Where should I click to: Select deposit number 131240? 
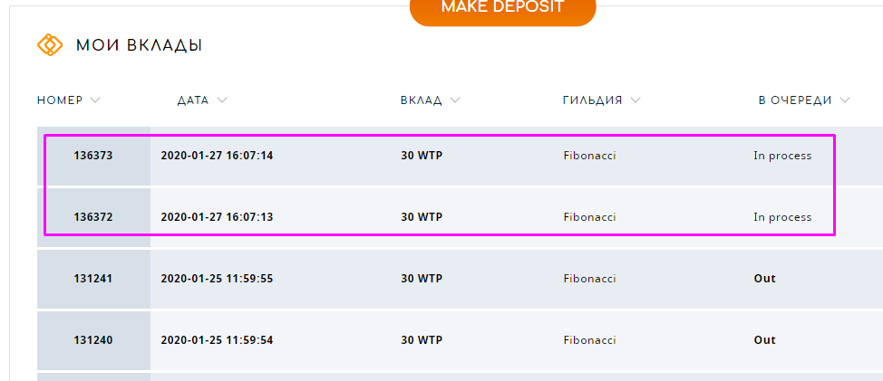(x=92, y=340)
